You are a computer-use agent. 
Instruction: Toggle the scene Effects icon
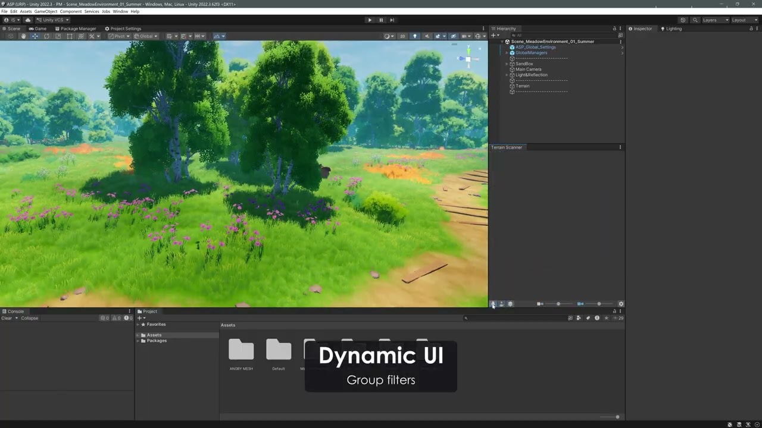pos(439,36)
